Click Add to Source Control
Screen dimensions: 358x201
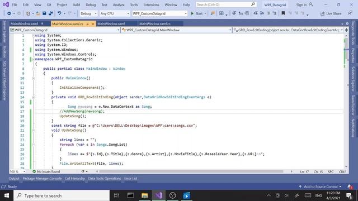pyautogui.click(x=320, y=186)
